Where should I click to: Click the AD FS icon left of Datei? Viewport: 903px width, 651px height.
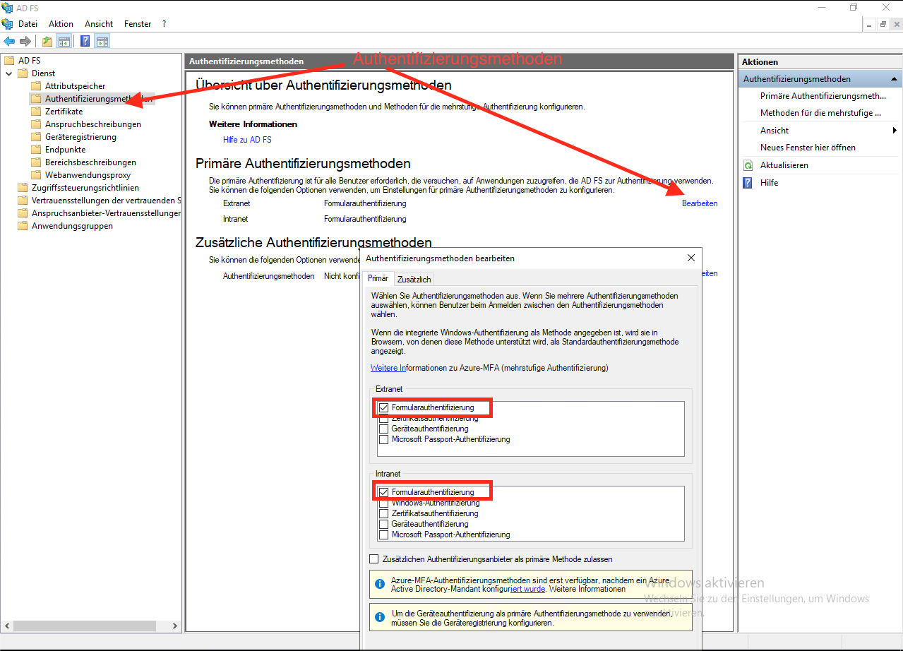8,23
